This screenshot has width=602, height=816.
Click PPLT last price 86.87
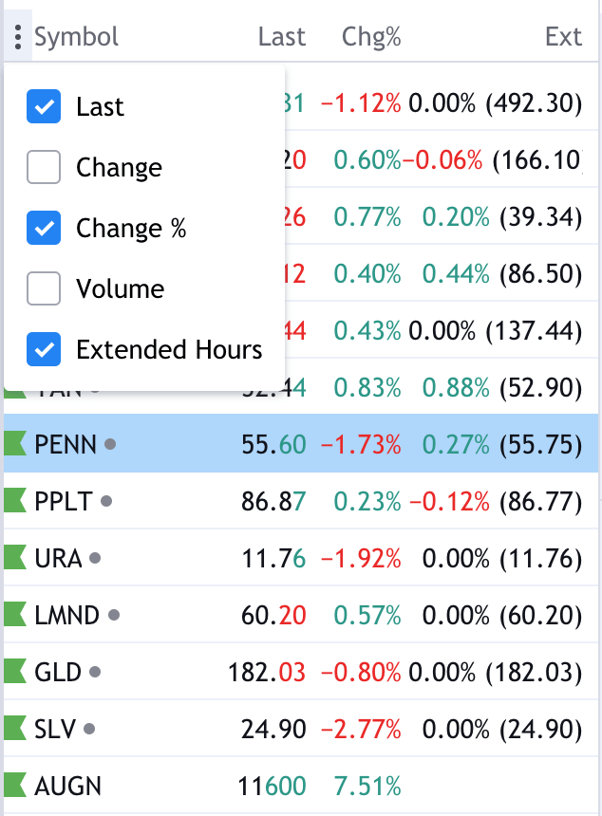point(273,502)
